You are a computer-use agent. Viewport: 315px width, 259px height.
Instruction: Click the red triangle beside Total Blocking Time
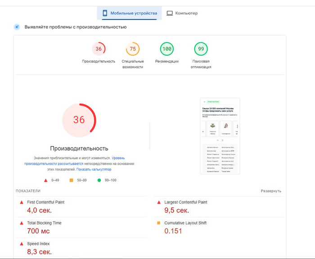pos(21,223)
